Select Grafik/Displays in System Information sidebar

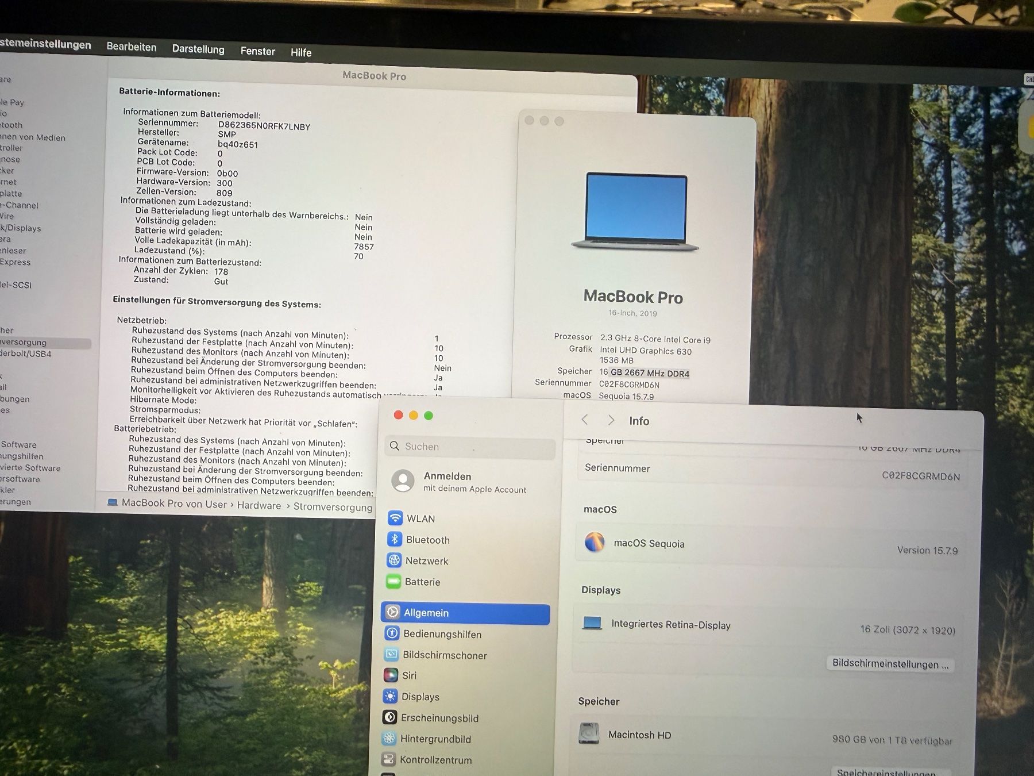[x=21, y=228]
